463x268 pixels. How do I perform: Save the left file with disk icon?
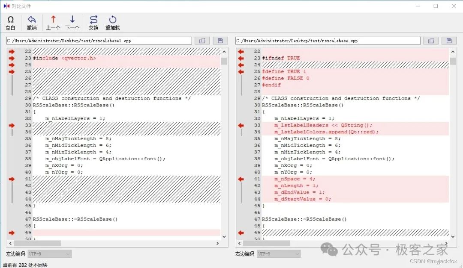coord(220,41)
